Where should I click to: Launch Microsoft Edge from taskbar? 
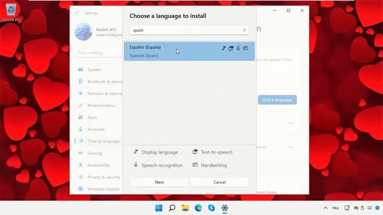(x=198, y=208)
